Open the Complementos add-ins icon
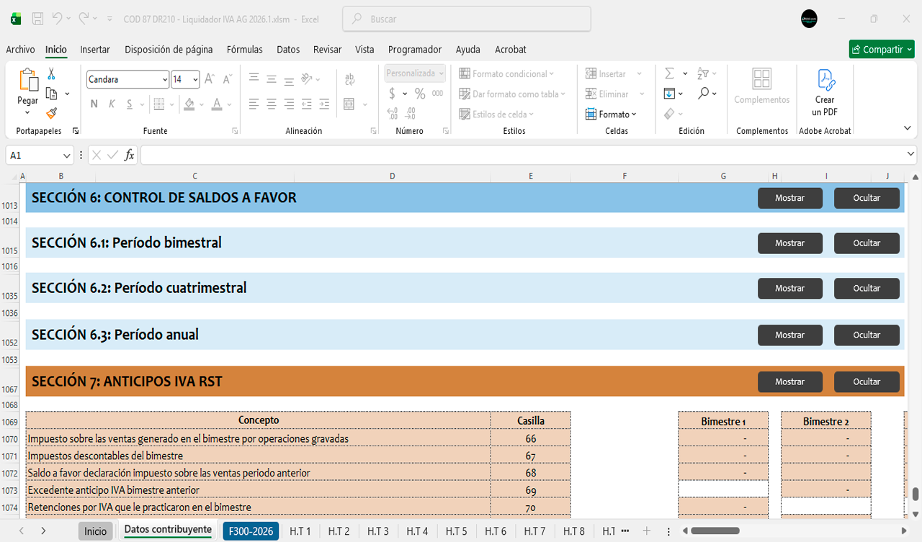922x542 pixels. click(761, 86)
